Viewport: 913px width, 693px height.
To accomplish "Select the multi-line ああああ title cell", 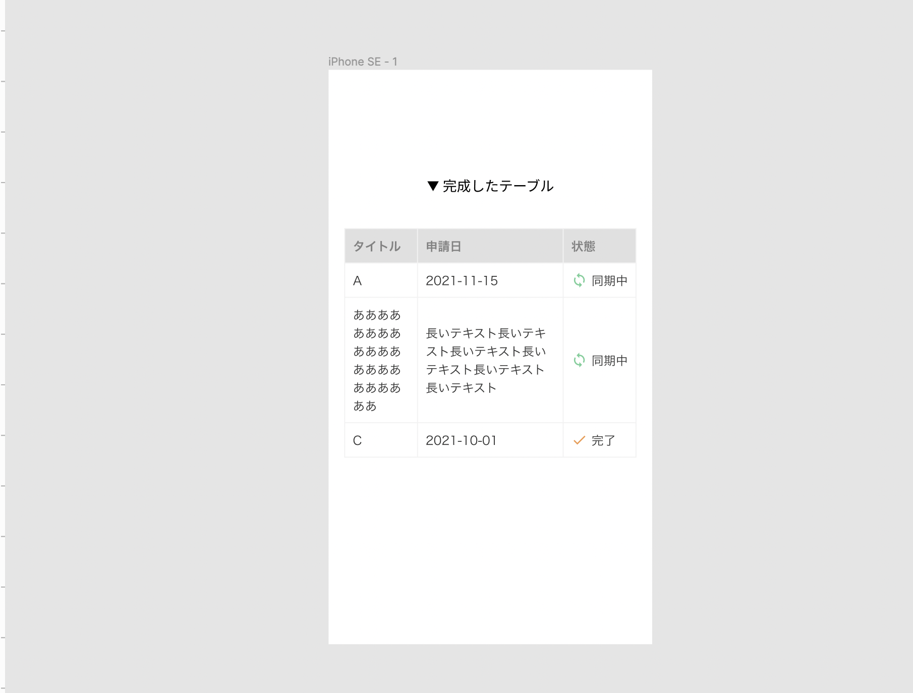I will 377,360.
